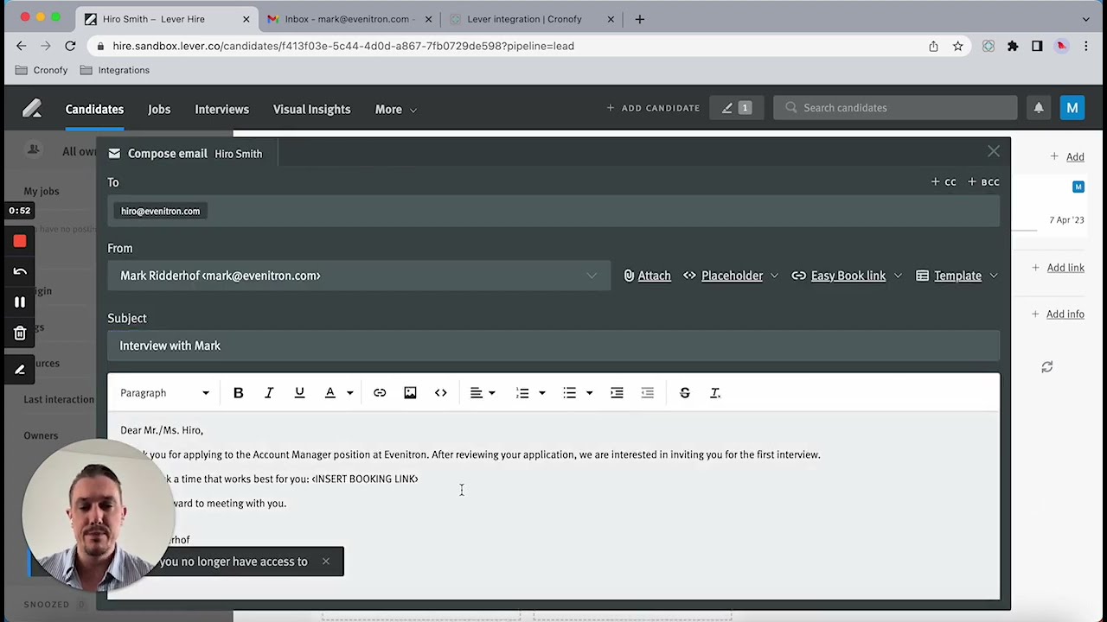
Task: Underline the selected email text
Action: pos(299,393)
